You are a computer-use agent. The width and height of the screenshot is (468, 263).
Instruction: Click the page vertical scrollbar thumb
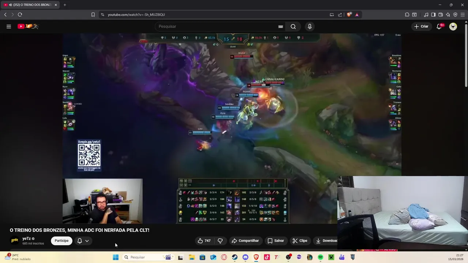(466, 55)
